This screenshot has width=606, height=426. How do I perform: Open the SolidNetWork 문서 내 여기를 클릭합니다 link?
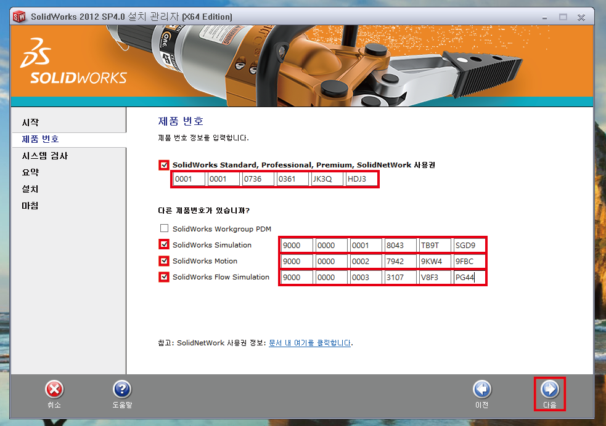coord(309,343)
